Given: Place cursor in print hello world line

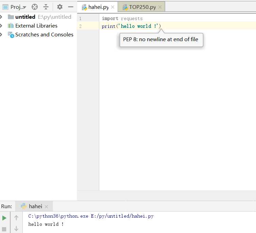Looking at the screenshot, I should click(131, 26).
